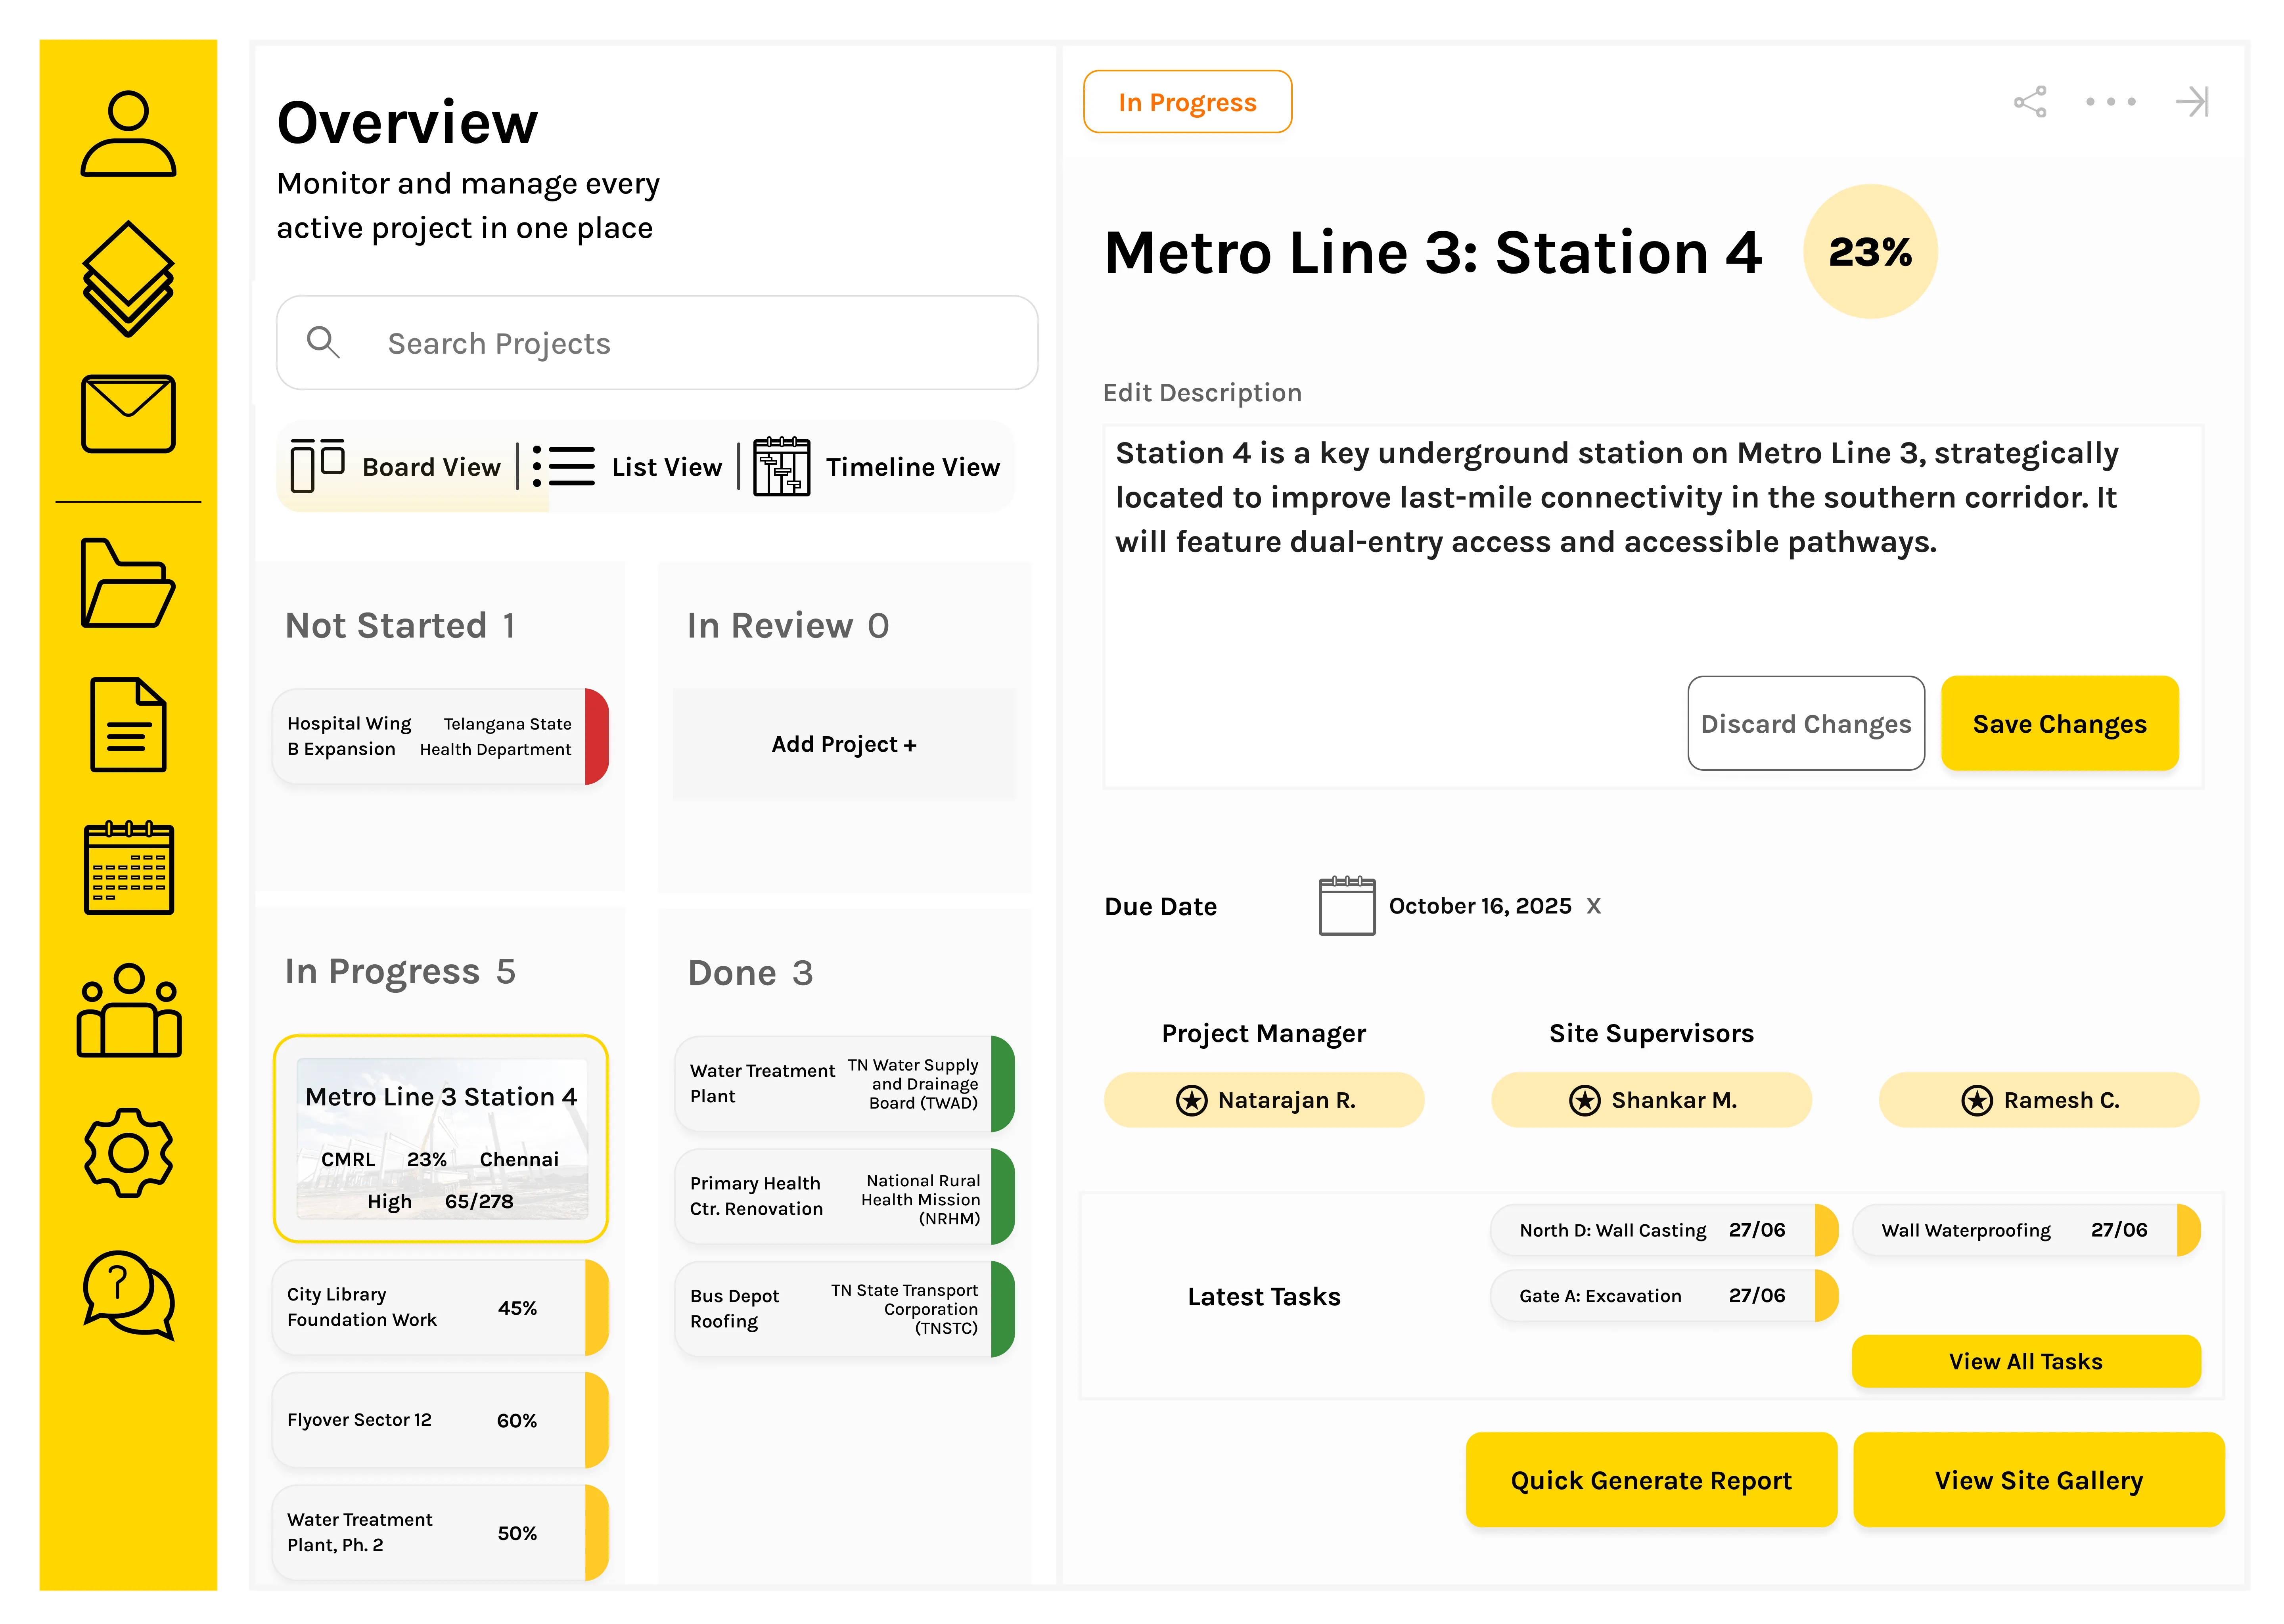Screen dimensions: 2284x1624
Task: Open the settings gear icon in sidebar
Action: pos(128,1153)
